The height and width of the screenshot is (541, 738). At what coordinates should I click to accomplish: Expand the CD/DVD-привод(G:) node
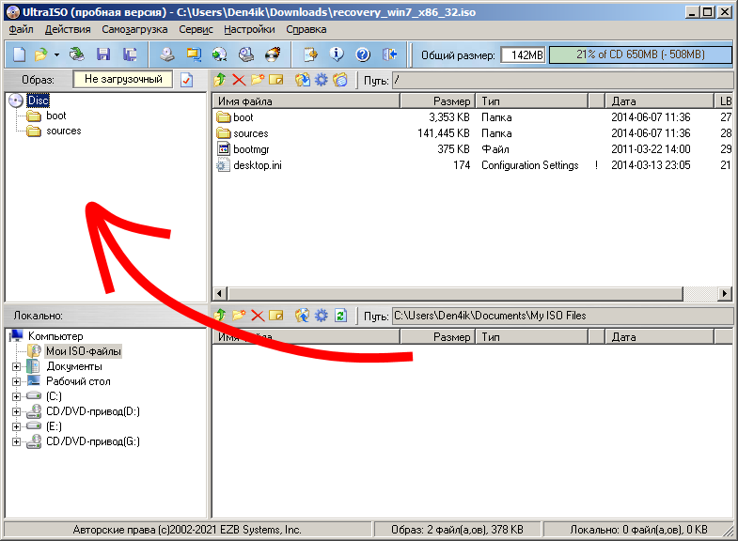tap(17, 441)
